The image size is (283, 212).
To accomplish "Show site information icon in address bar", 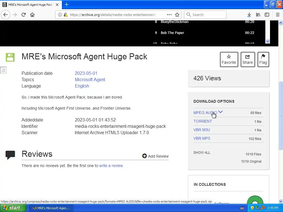I will pos(60,15).
